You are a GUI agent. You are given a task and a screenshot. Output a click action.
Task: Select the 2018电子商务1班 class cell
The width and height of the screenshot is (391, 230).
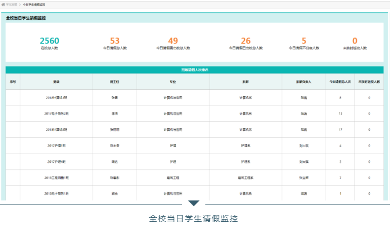point(56,194)
